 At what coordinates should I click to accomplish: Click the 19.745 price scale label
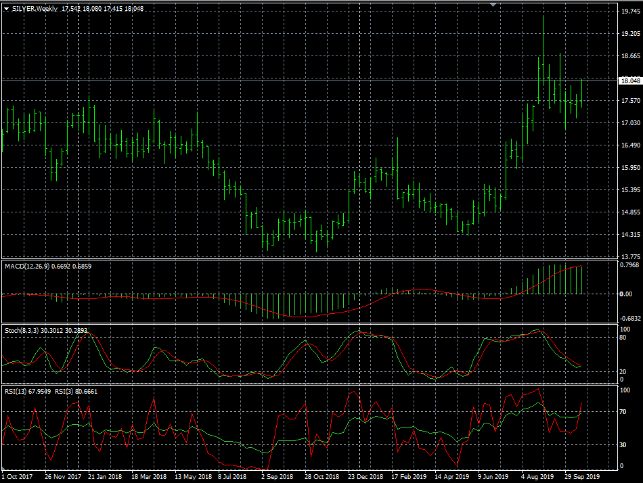630,11
